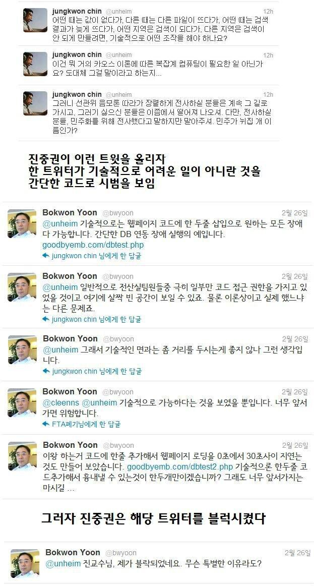Image resolution: width=314 pixels, height=586 pixels.
Task: Click @unheim mention in the last tweet
Action: [x=62, y=564]
